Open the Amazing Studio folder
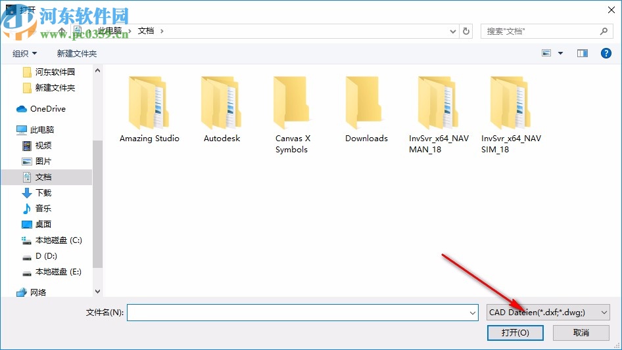This screenshot has height=350, width=622. 149,109
